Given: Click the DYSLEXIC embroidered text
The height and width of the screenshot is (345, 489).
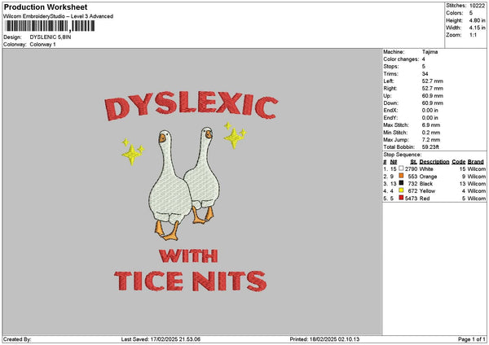Looking at the screenshot, I should [x=188, y=108].
